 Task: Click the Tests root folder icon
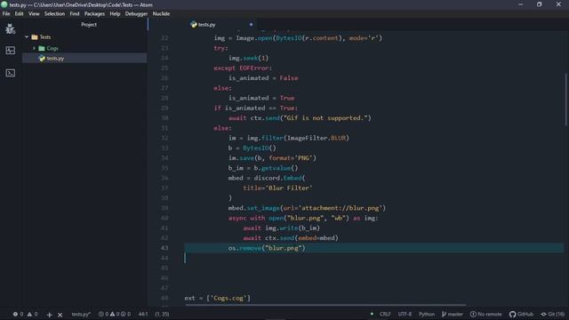35,37
